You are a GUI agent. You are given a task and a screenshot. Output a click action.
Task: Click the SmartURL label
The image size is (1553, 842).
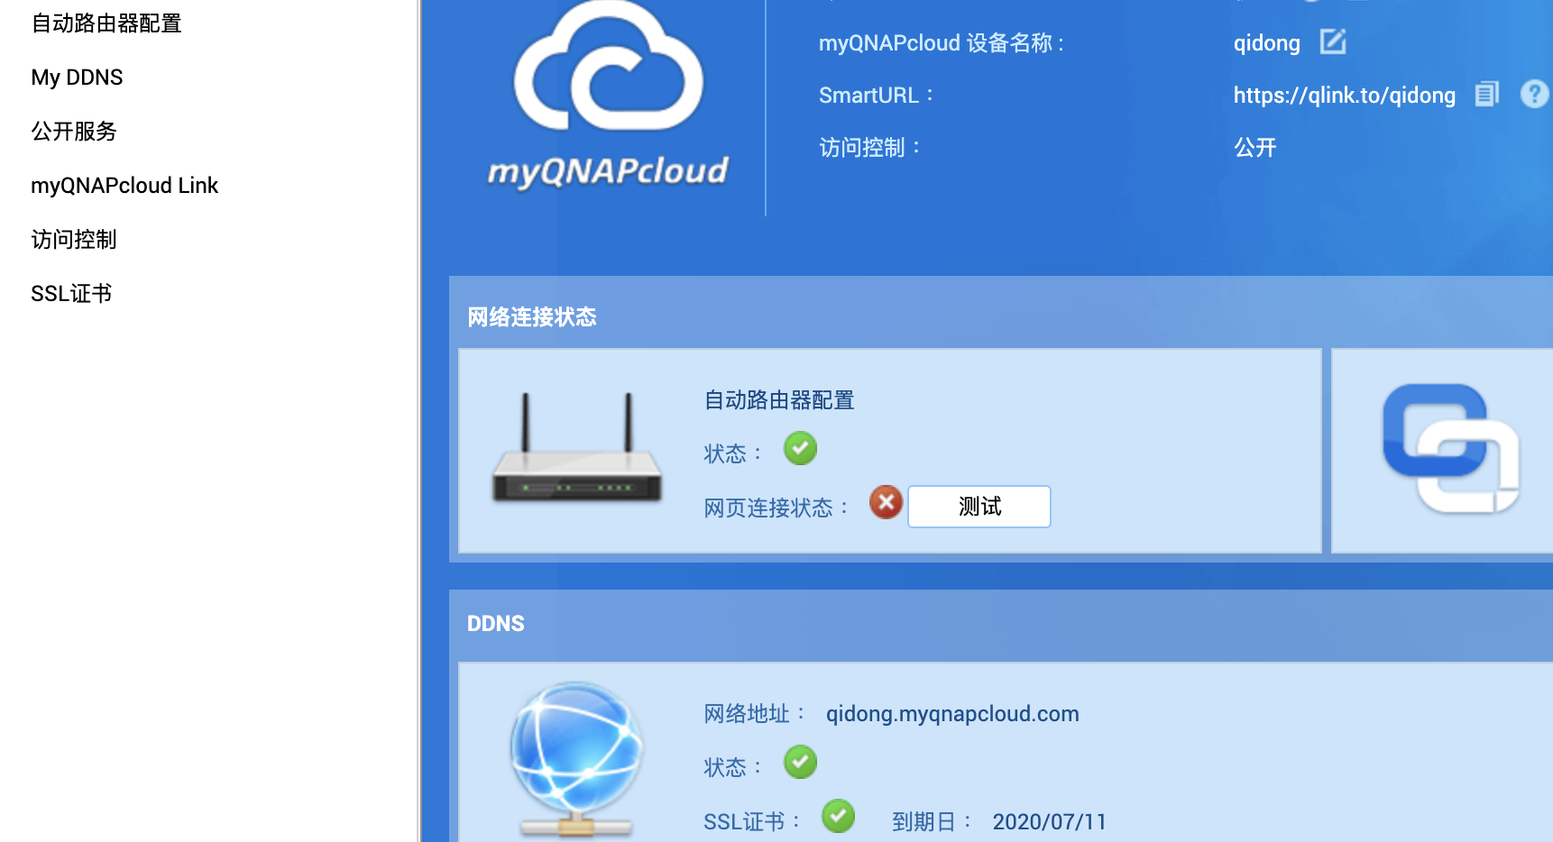click(x=876, y=96)
